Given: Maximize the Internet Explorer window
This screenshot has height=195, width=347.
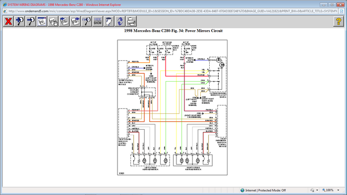Looking at the screenshot, I should (332, 4).
